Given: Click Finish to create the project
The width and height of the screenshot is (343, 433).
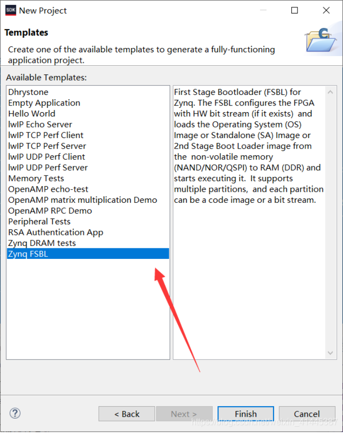Looking at the screenshot, I should click(246, 414).
